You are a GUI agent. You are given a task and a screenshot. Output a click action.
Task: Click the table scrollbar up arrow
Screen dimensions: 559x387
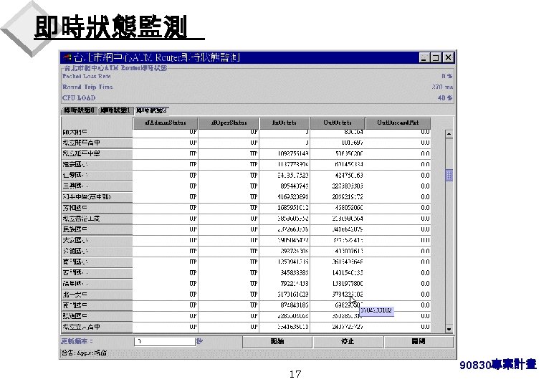coord(449,134)
